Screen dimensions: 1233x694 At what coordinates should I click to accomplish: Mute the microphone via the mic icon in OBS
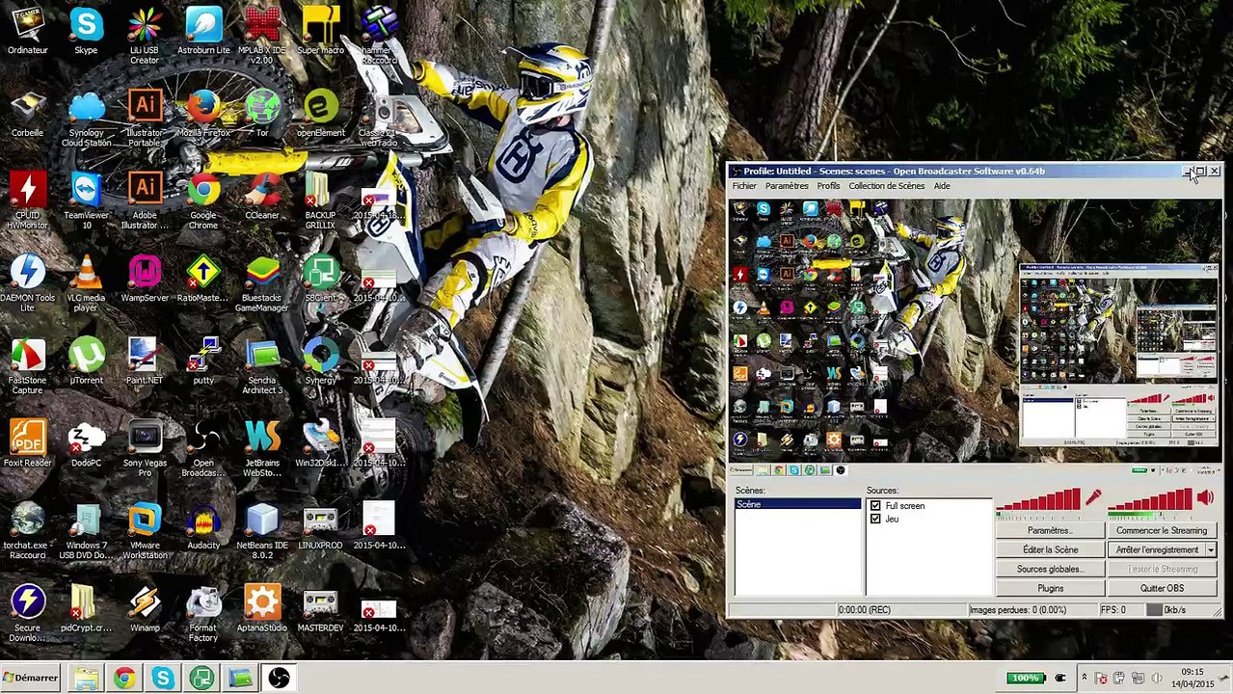coord(1092,497)
